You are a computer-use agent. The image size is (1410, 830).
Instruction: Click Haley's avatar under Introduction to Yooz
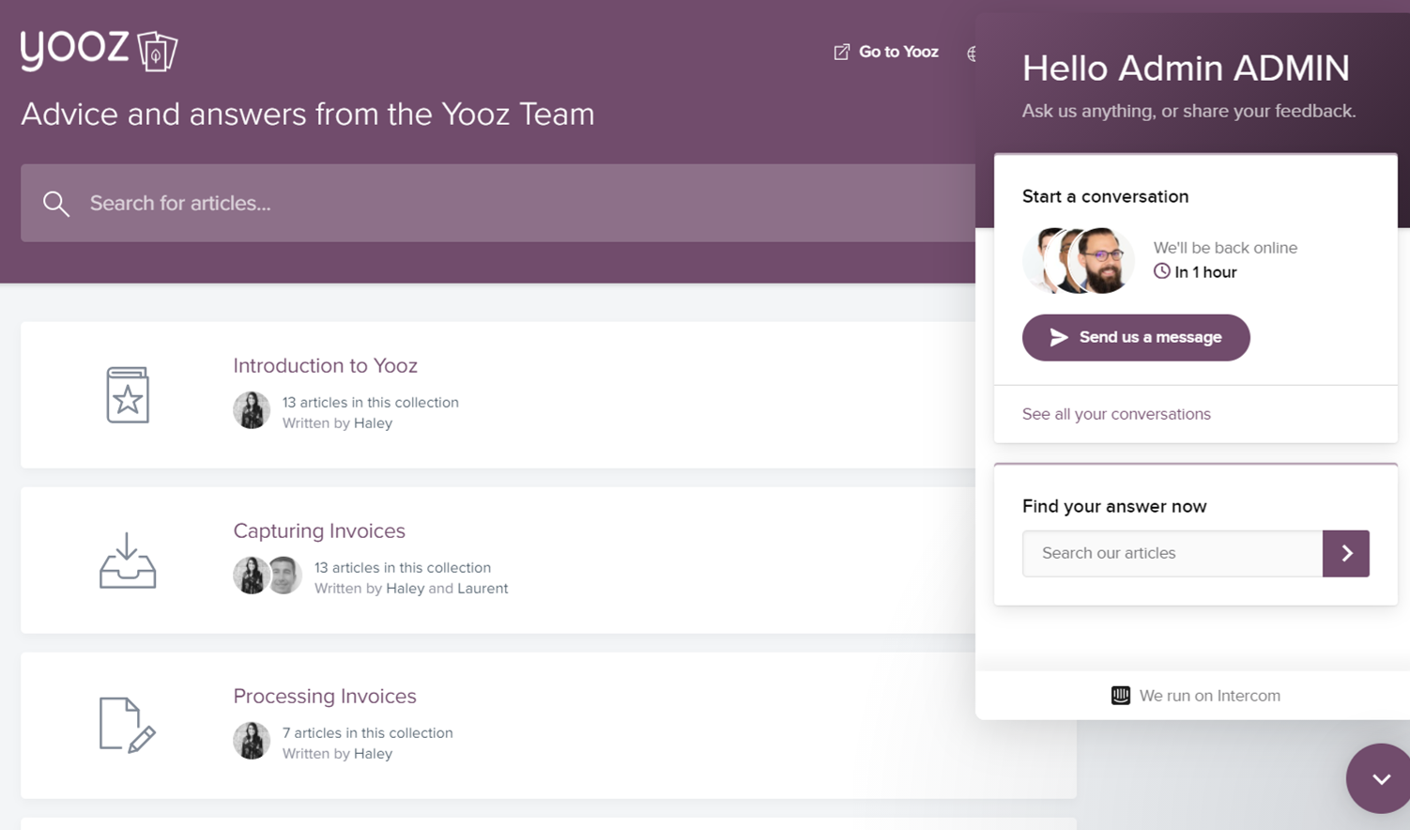(252, 410)
